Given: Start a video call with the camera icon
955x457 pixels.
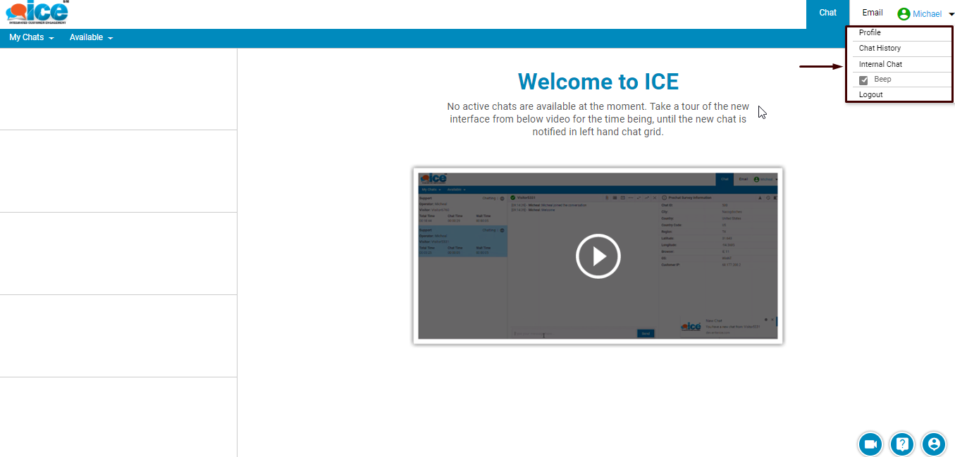Looking at the screenshot, I should click(870, 444).
